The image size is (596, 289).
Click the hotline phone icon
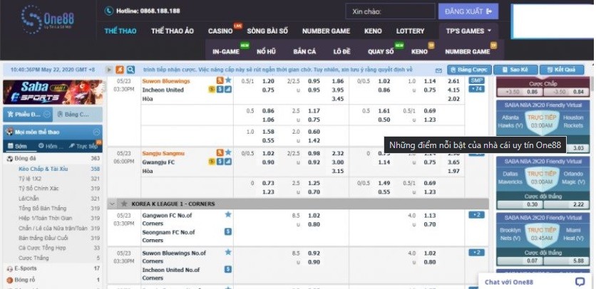(x=109, y=11)
